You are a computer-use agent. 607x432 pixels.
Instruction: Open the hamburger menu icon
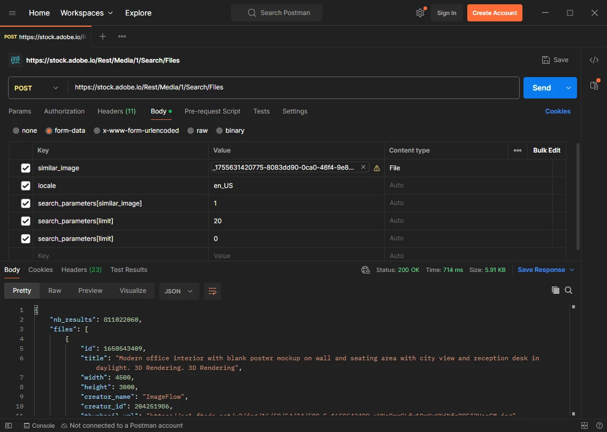tap(12, 13)
